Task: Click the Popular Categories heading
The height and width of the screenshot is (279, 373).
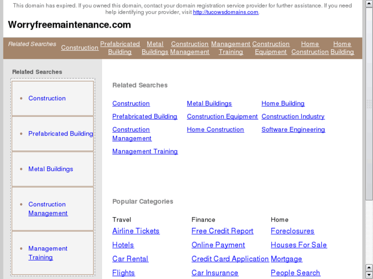Action: point(143,201)
